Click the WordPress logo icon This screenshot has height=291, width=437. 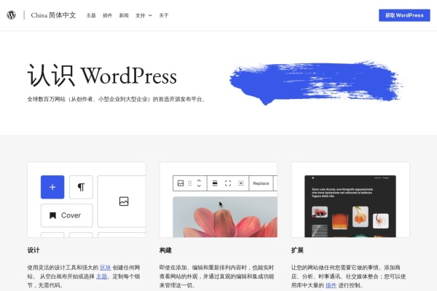click(11, 15)
